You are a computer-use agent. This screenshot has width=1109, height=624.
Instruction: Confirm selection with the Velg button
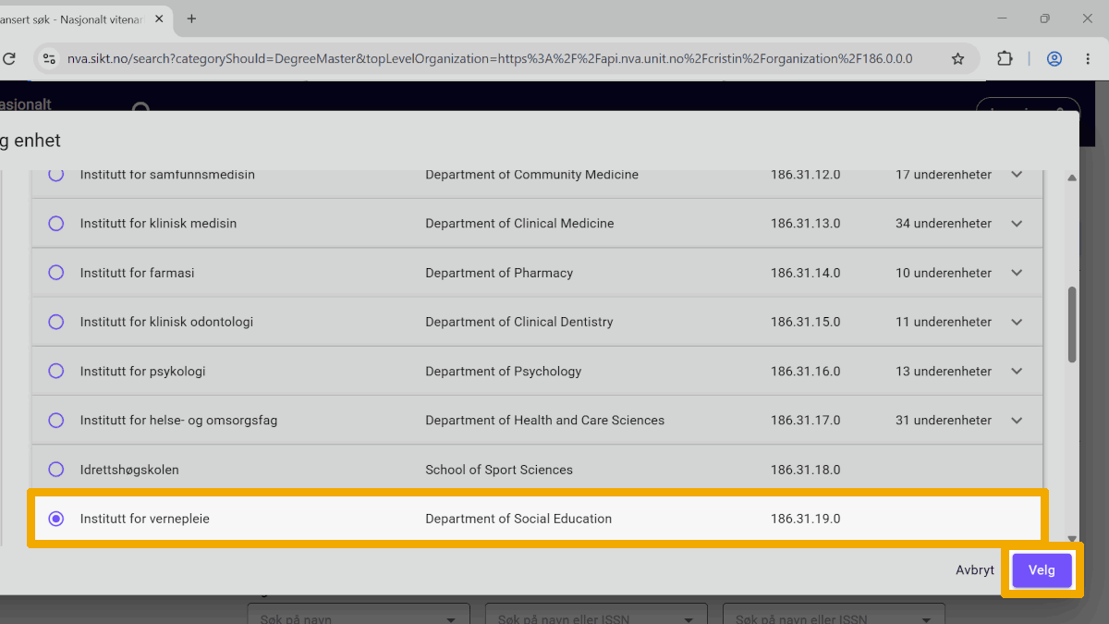[1042, 570]
